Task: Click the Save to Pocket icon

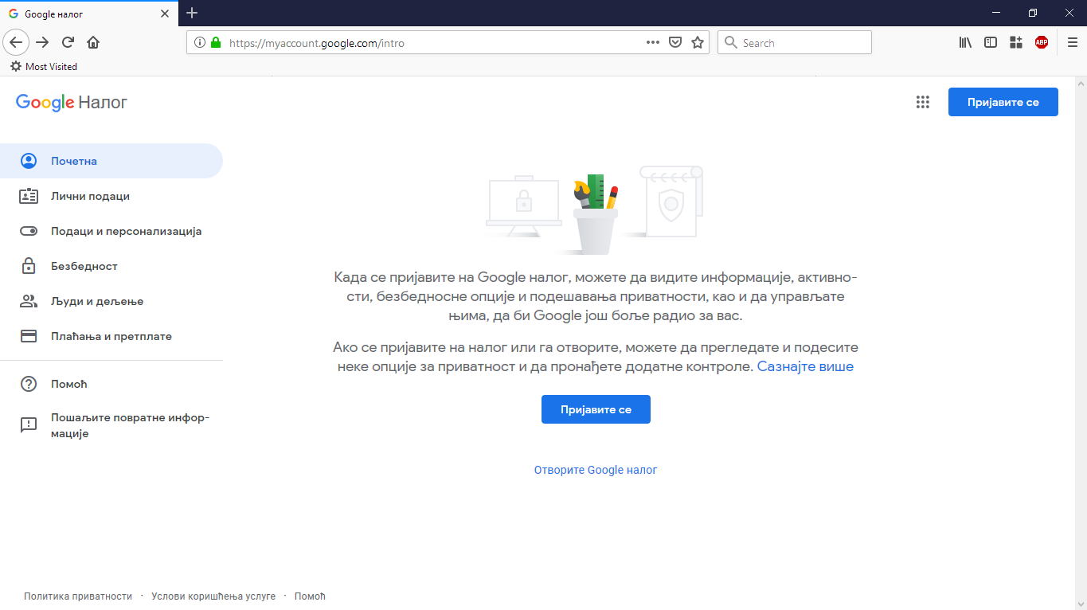Action: tap(675, 43)
